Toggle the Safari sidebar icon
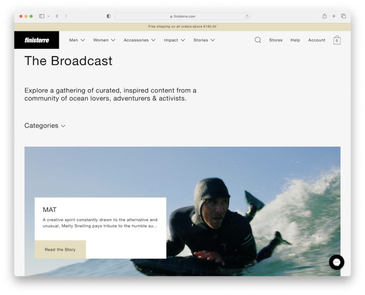Viewport: 365px width, 295px height. [x=42, y=16]
